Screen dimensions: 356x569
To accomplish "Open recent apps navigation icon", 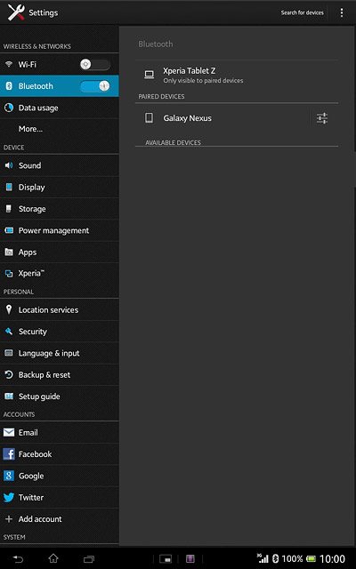I will 89,559.
